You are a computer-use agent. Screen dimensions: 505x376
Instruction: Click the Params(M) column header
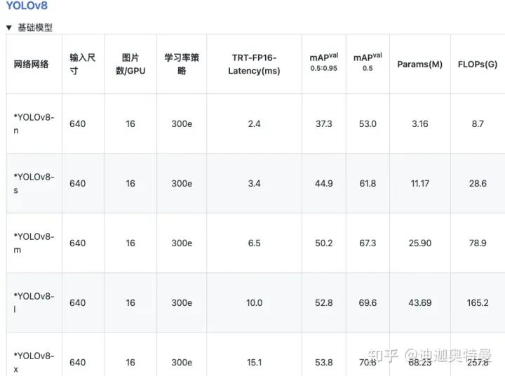pos(419,64)
